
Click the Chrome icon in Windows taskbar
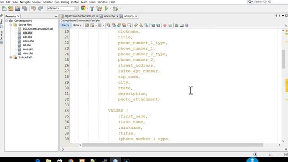click(x=71, y=160)
